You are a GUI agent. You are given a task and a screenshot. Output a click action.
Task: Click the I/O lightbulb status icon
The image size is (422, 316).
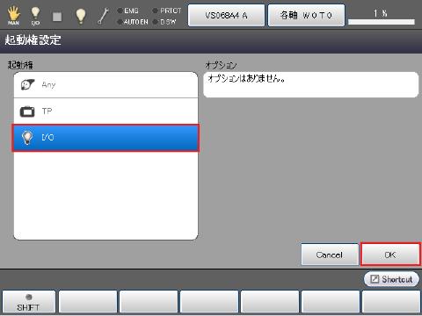(x=35, y=16)
